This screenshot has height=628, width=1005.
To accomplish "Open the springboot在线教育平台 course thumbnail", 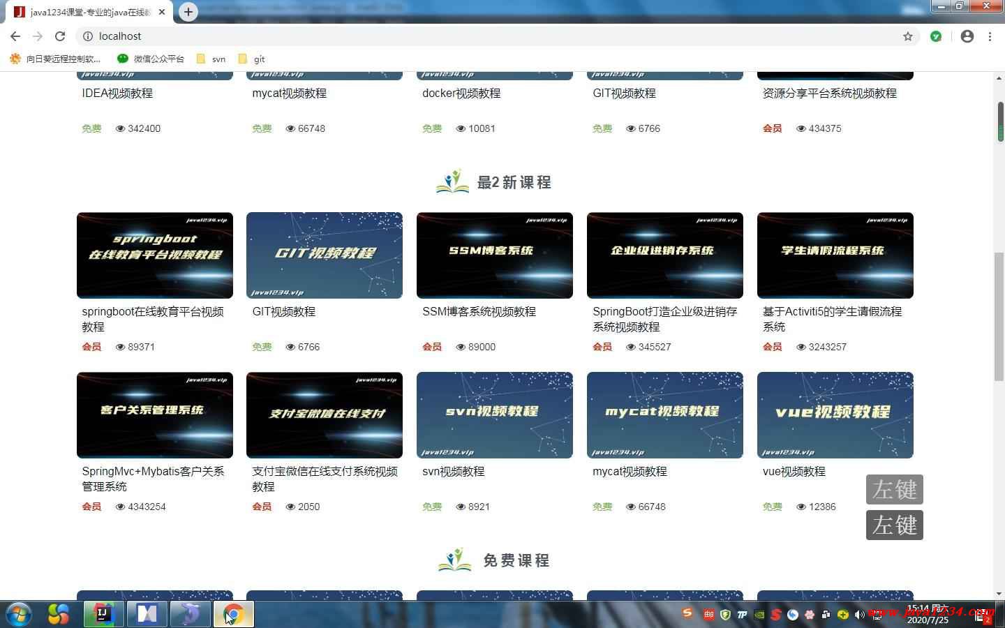I will pos(155,255).
